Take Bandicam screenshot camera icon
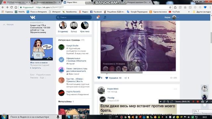Image resolution: width=212 pixels, height=119 pixels. tap(202, 101)
